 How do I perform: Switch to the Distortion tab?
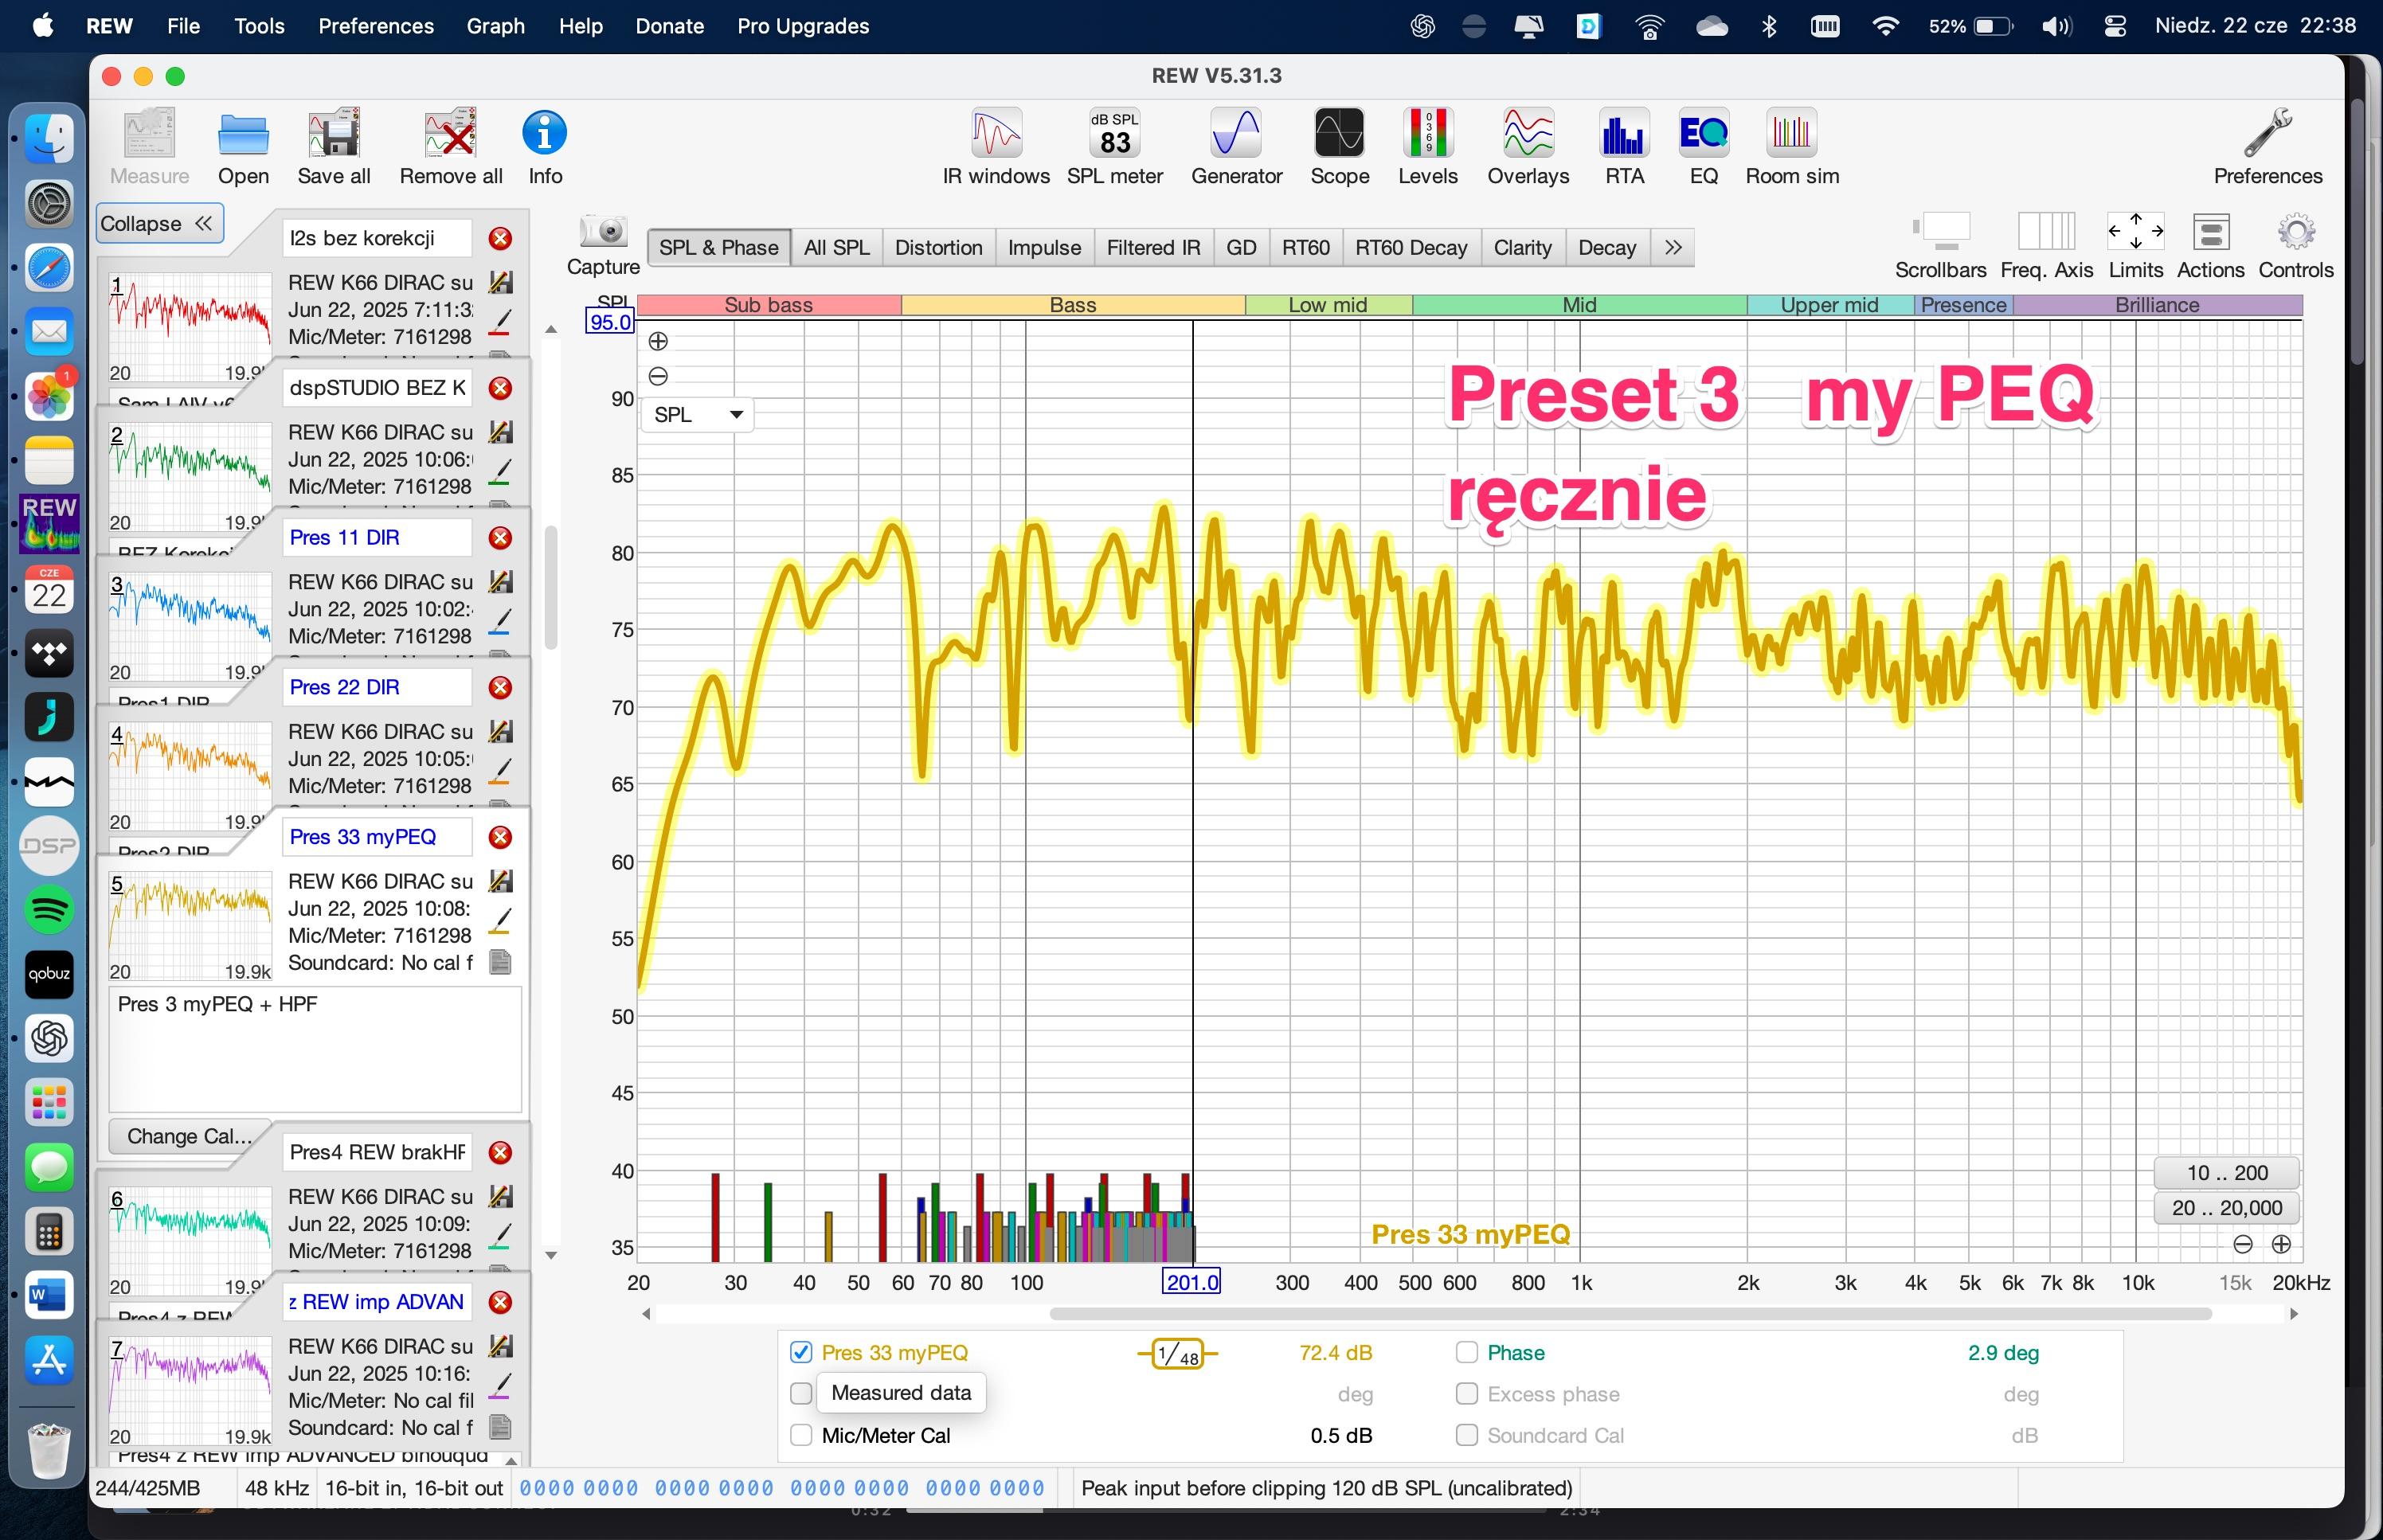pyautogui.click(x=938, y=247)
